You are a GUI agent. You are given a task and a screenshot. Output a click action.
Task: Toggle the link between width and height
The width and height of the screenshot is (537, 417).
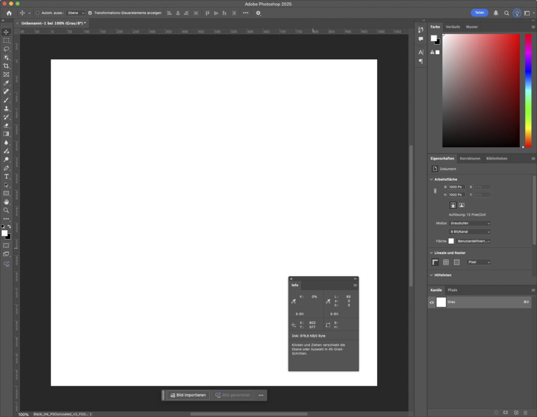click(x=435, y=191)
